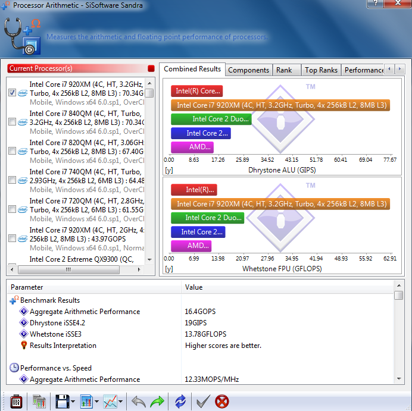Viewport: 412px width, 411px height.
Task: Check the Core i7 720QM checkbox
Action: (x=12, y=209)
